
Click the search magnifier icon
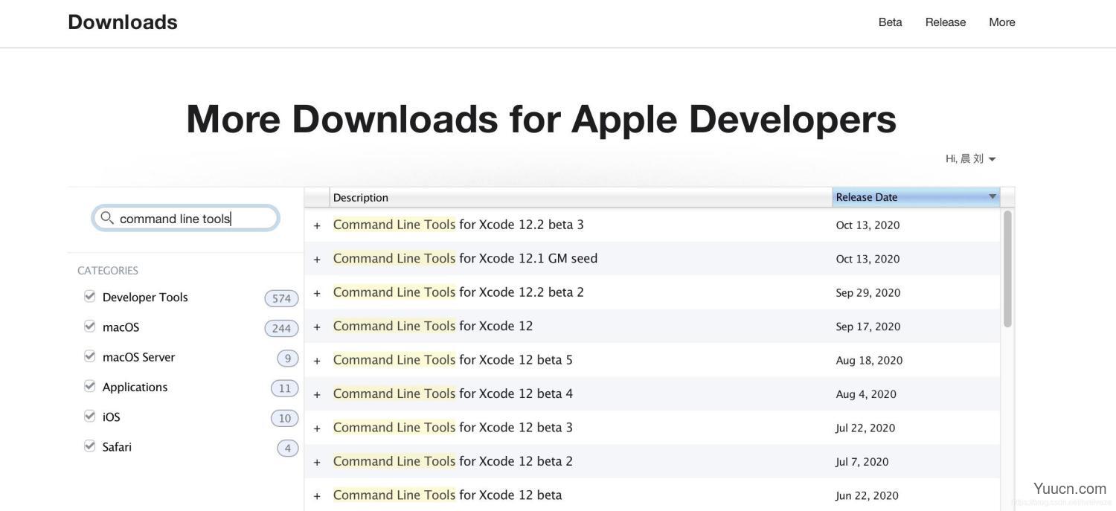pyautogui.click(x=107, y=218)
